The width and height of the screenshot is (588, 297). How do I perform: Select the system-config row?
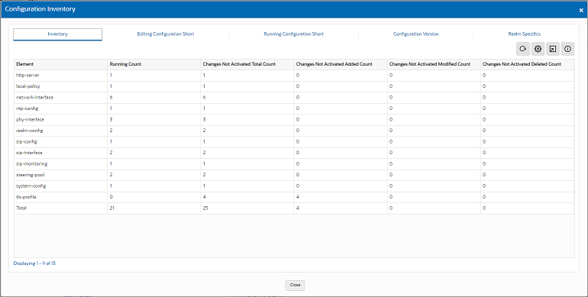click(294, 186)
